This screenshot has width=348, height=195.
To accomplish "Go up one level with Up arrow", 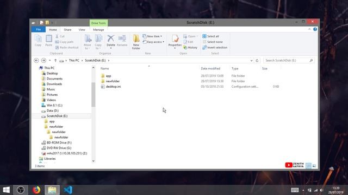I will point(55,60).
